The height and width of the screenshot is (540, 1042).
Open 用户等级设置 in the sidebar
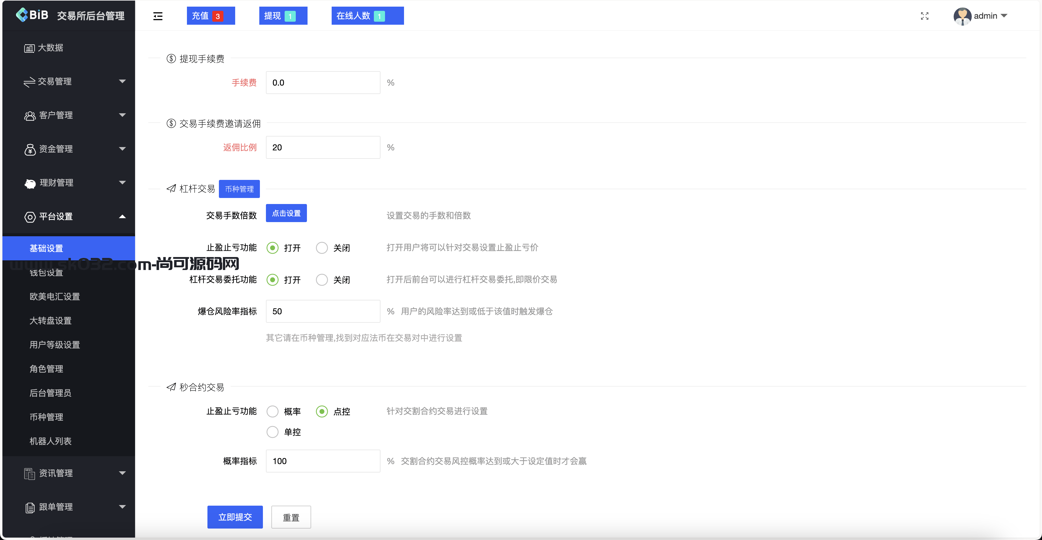click(x=69, y=345)
